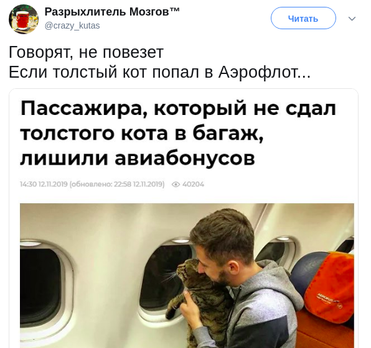The image size is (371, 348).
Task: Click the 40204 view counter
Action: [x=193, y=185]
